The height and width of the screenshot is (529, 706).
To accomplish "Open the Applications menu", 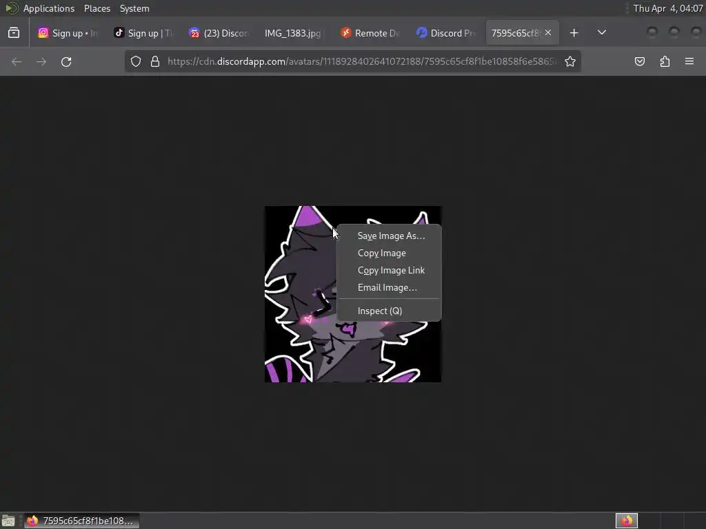I will pos(49,8).
